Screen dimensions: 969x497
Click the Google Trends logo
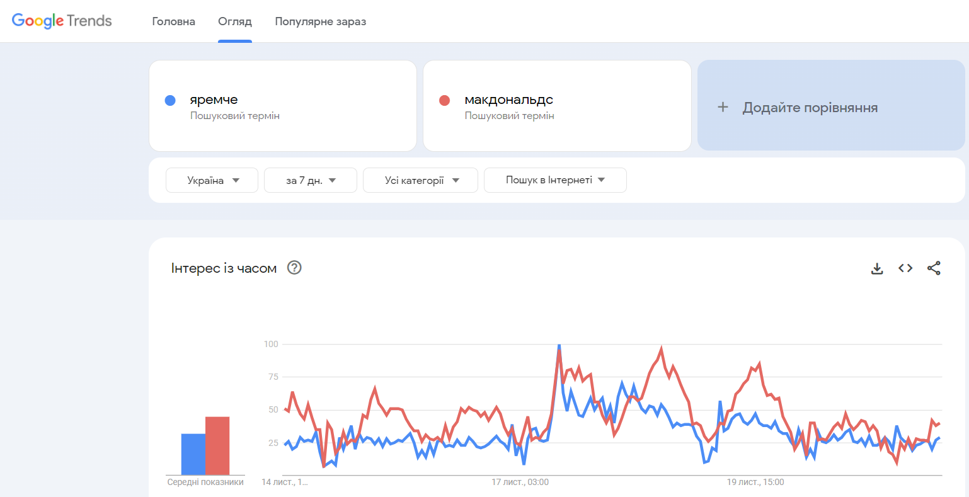62,21
